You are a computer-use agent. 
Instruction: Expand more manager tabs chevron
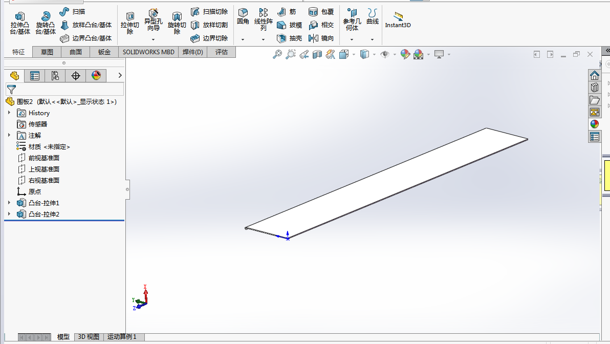coord(120,75)
